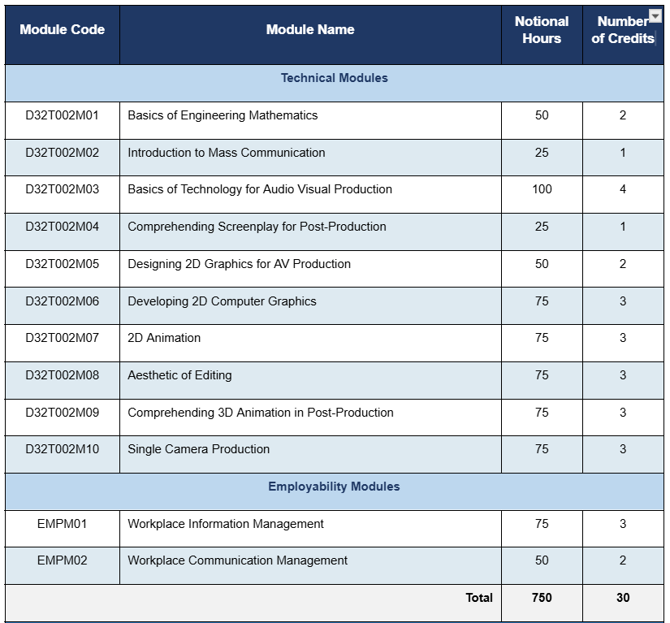Click the Technical Modules section row
The image size is (670, 623).
pos(334,79)
